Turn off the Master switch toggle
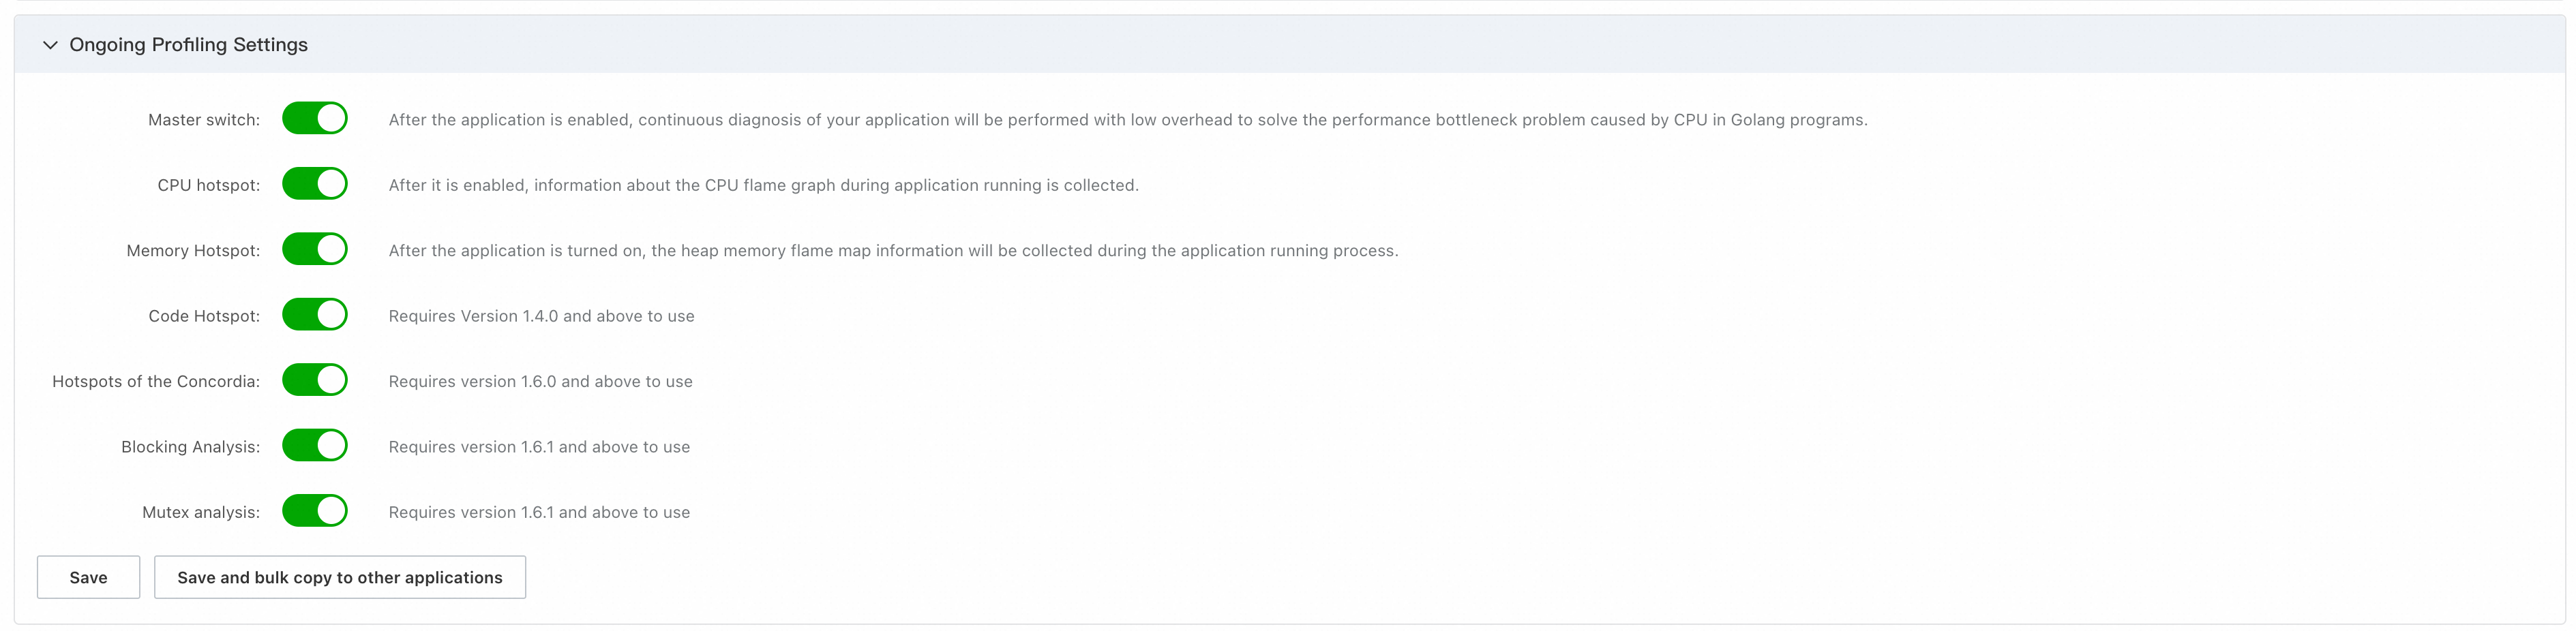This screenshot has height=631, width=2576. coord(314,119)
